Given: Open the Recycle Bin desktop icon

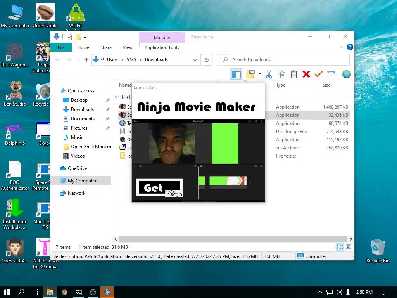Looking at the screenshot, I should [x=378, y=251].
